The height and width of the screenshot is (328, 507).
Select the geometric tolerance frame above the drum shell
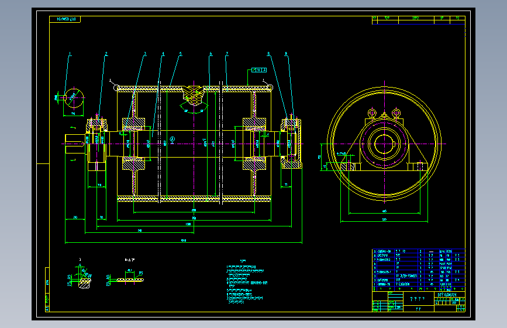coord(259,70)
